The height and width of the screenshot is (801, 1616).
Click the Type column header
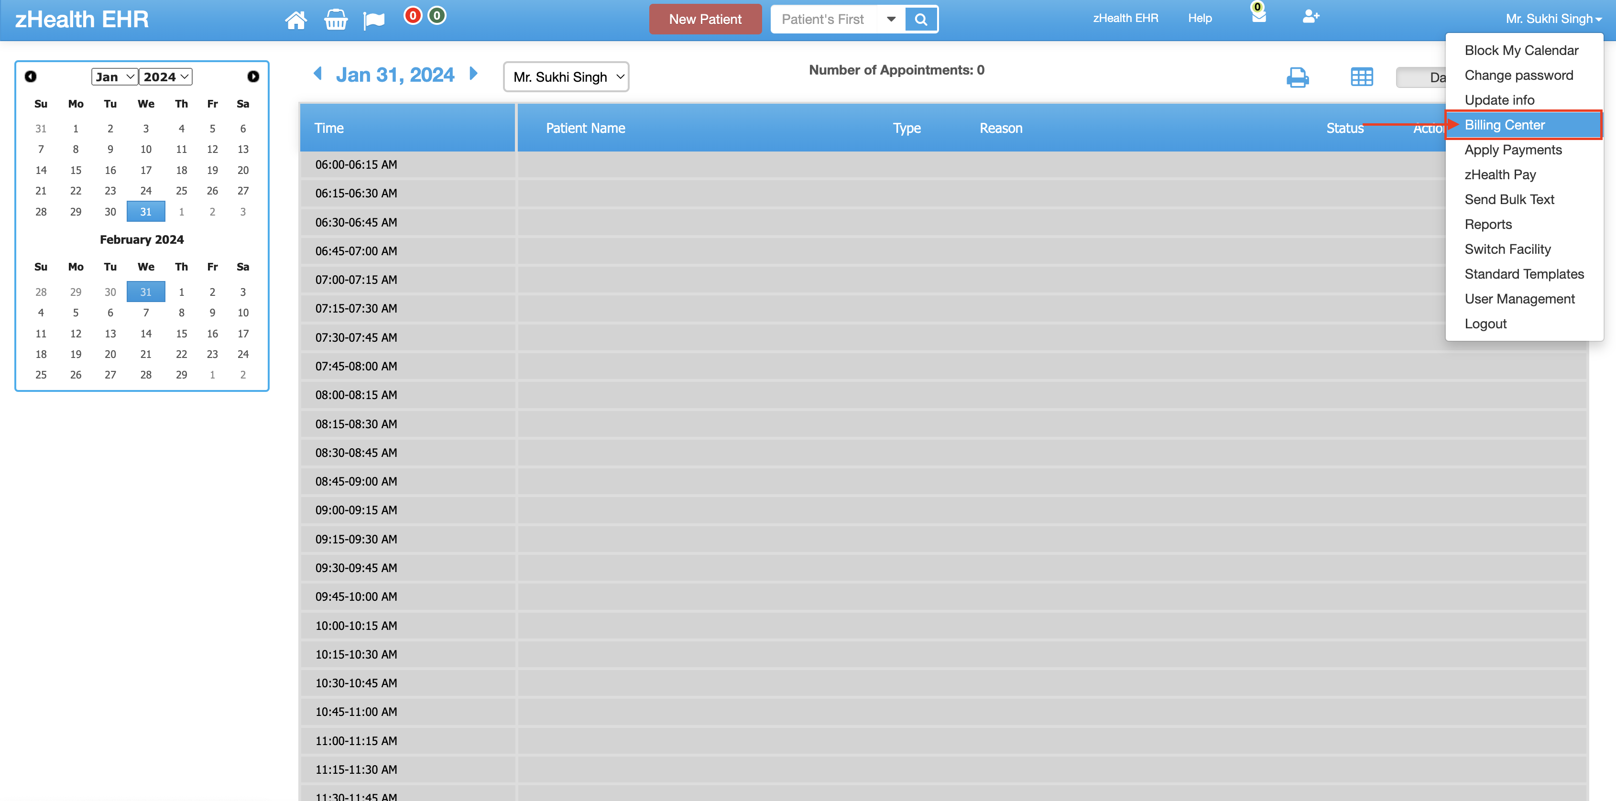(906, 128)
